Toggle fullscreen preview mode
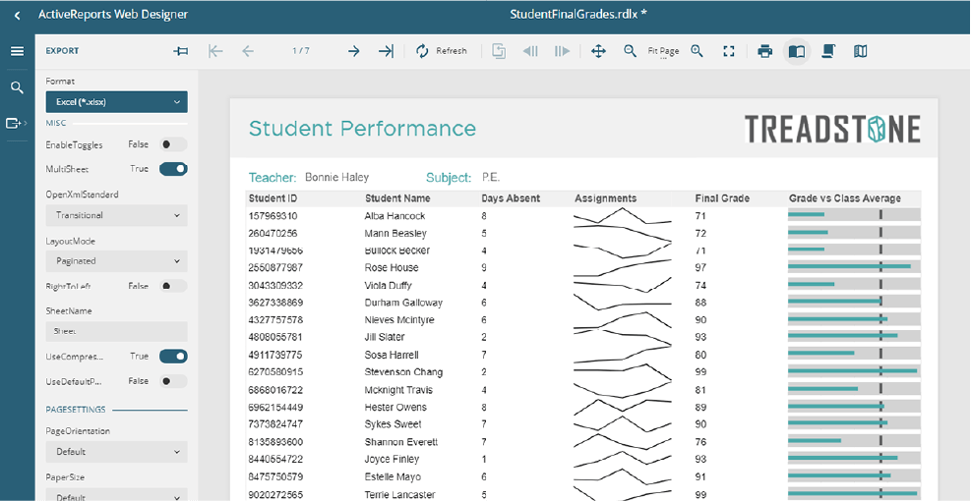 pos(729,51)
